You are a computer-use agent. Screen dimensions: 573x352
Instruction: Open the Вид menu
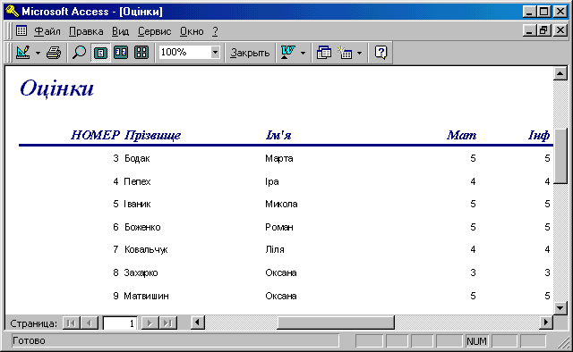[120, 31]
